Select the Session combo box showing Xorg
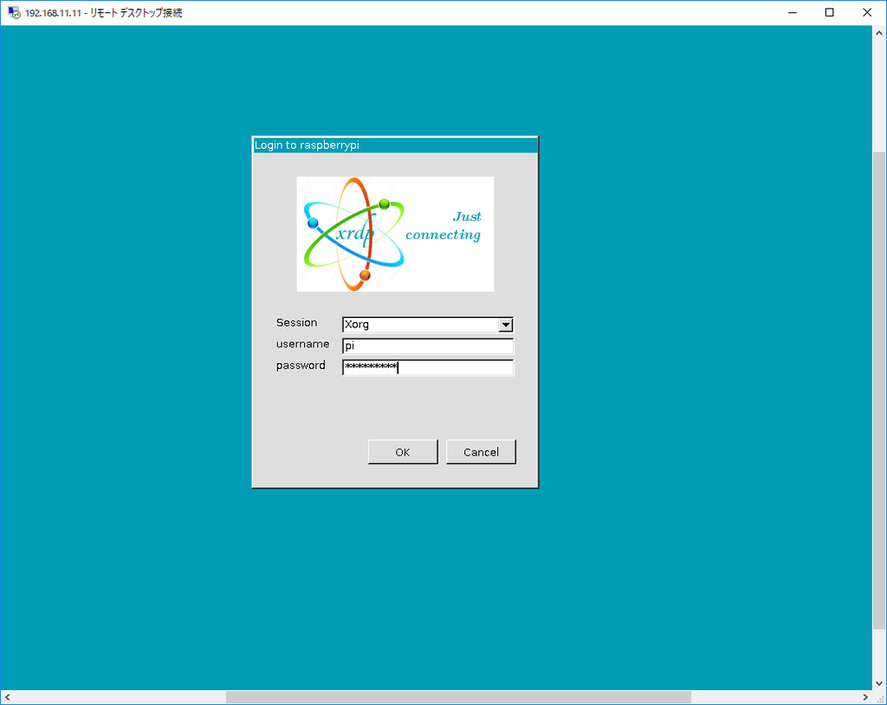This screenshot has height=705, width=887. point(428,325)
